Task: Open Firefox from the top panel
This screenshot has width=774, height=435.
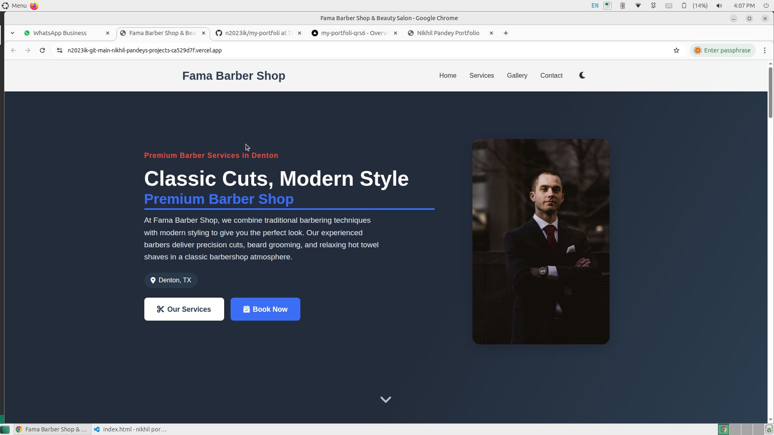Action: coord(34,6)
